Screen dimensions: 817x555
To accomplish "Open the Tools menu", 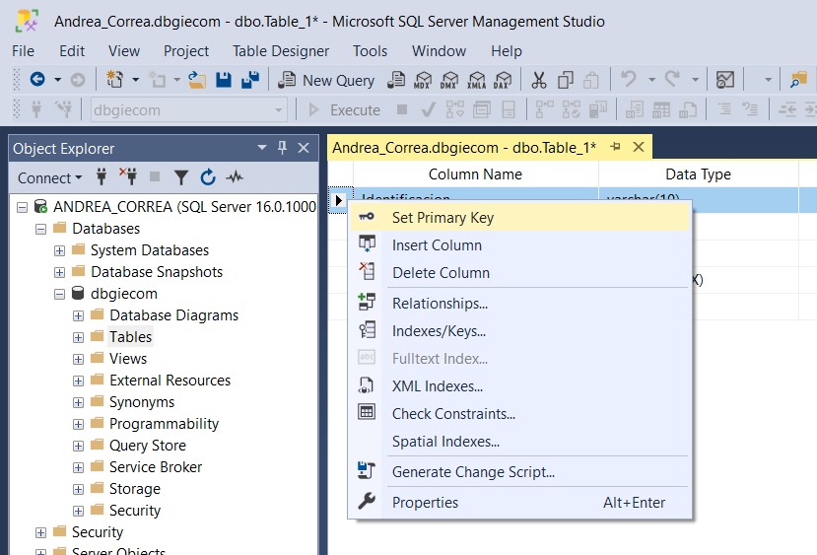I will [370, 51].
